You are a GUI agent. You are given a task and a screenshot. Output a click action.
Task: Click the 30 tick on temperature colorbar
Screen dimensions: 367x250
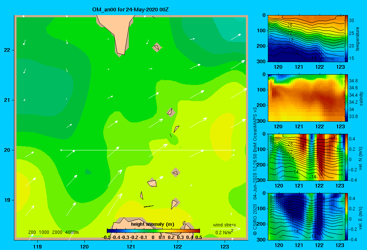tap(352, 21)
